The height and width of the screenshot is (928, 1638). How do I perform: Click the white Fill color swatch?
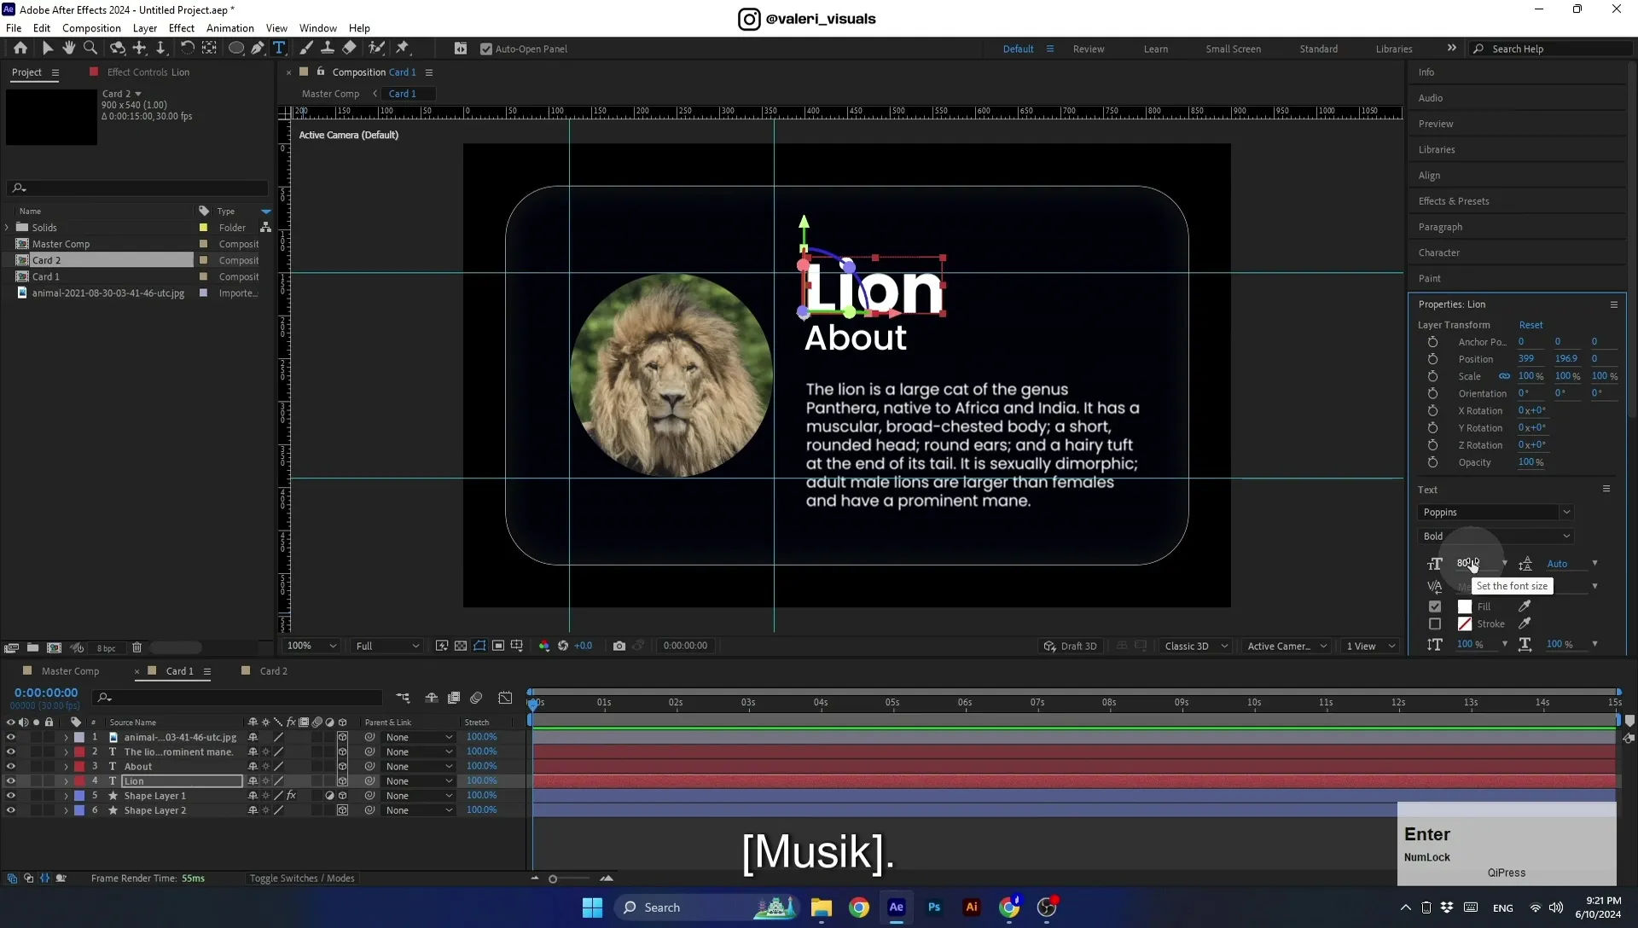click(x=1465, y=606)
